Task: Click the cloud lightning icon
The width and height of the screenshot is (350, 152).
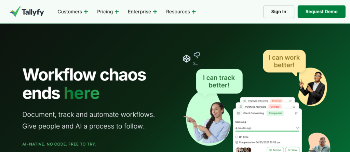Action: [x=197, y=55]
